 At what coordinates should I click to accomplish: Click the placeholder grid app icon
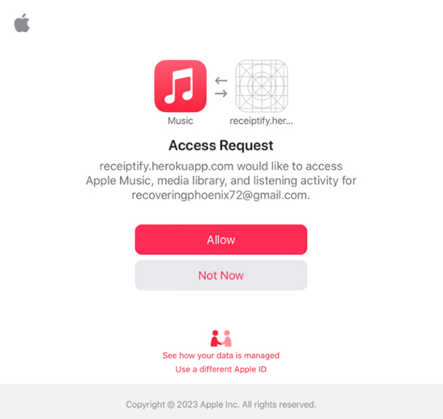tap(262, 86)
